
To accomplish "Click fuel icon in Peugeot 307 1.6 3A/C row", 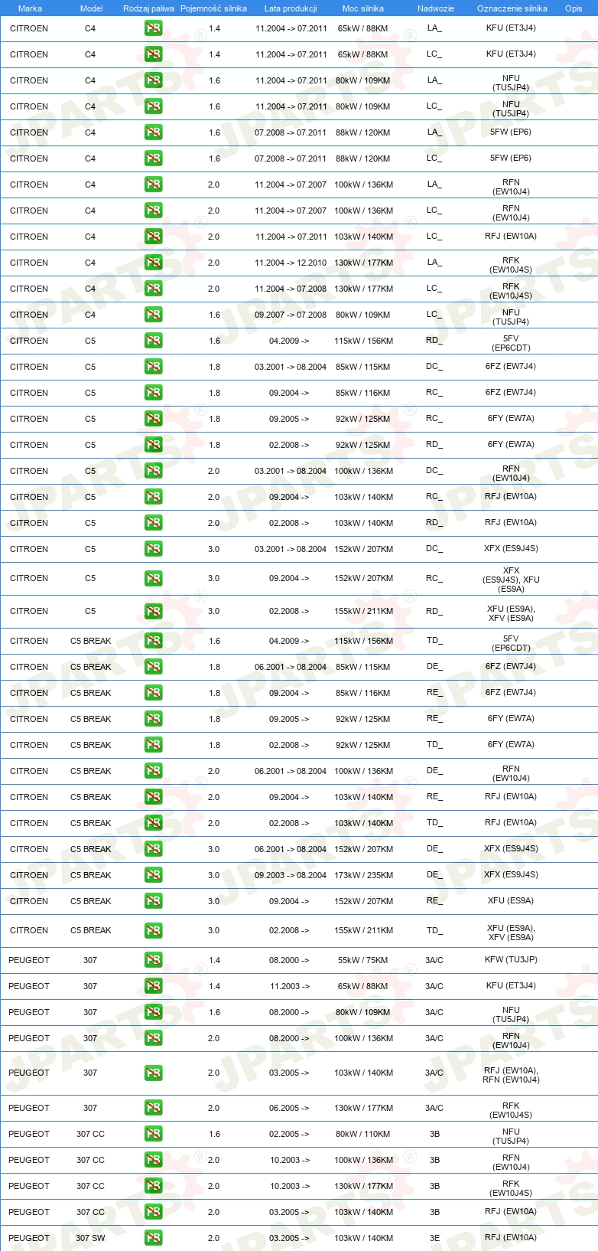I will (154, 1012).
